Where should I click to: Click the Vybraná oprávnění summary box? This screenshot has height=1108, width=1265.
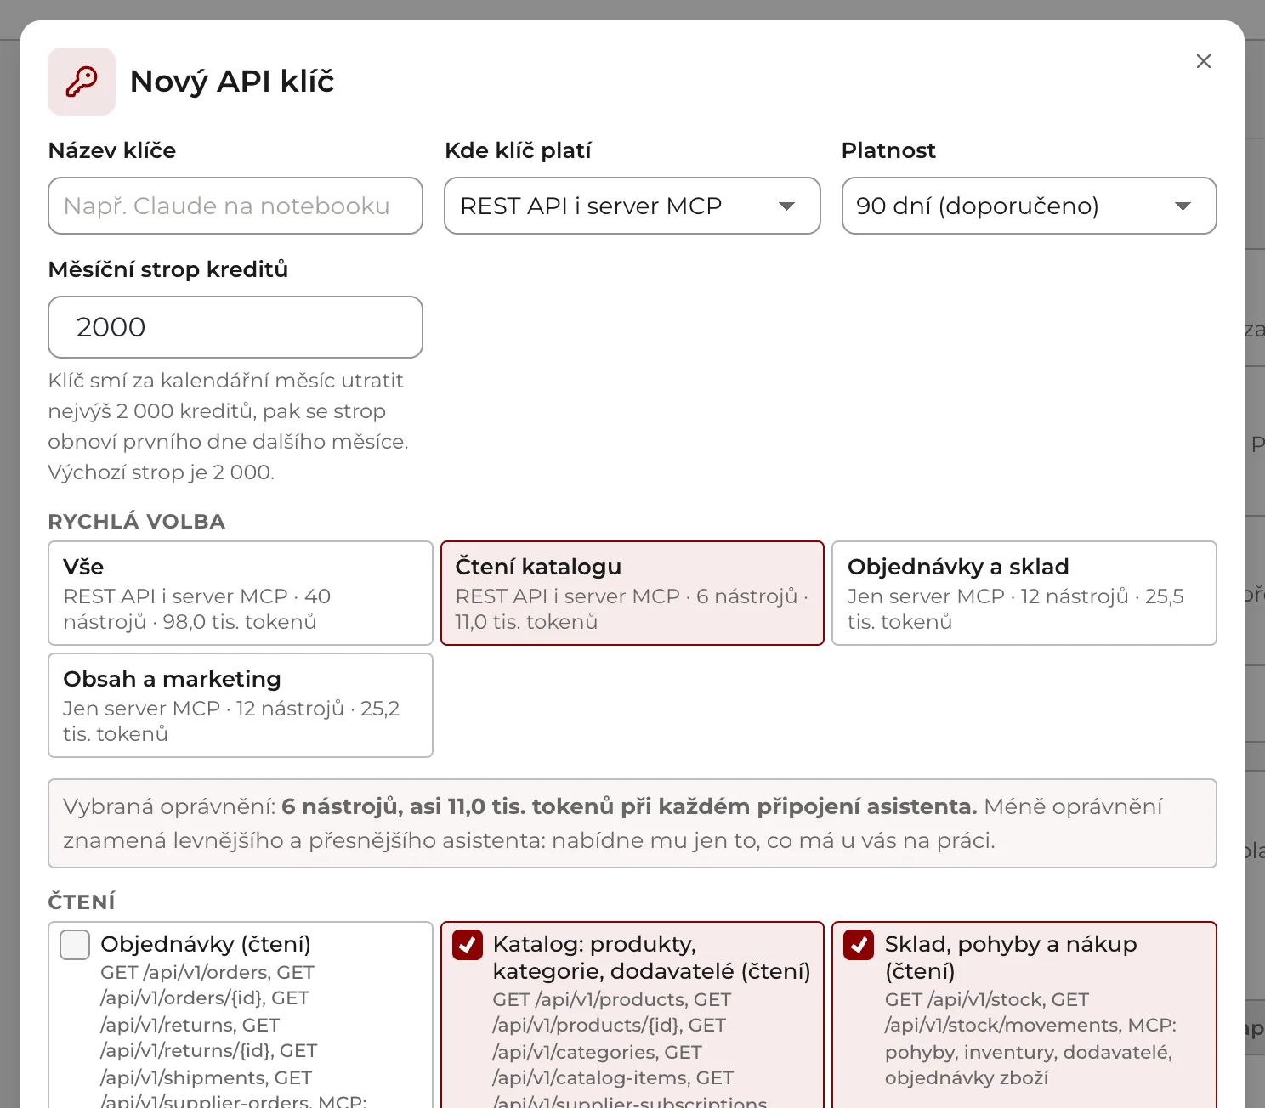(632, 823)
